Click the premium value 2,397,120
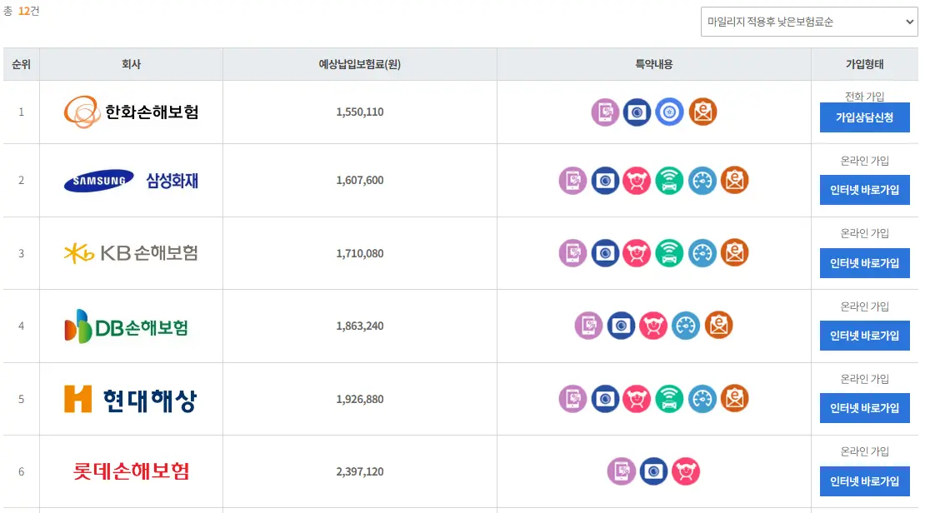925x513 pixels. coord(360,471)
